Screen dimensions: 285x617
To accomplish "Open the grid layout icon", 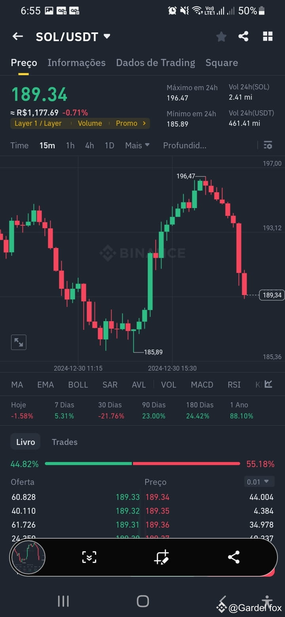I will pyautogui.click(x=268, y=36).
